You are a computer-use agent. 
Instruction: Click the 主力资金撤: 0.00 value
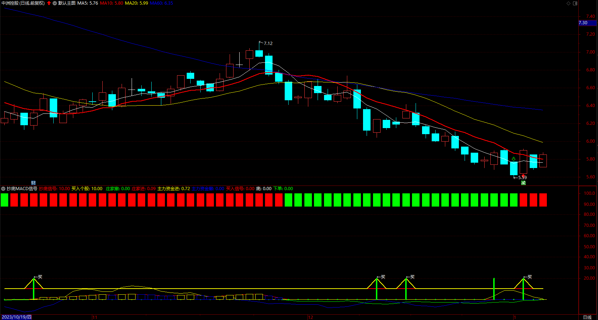208,189
